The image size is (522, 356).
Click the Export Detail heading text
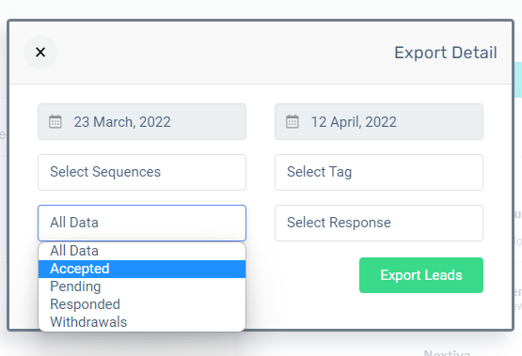click(446, 53)
